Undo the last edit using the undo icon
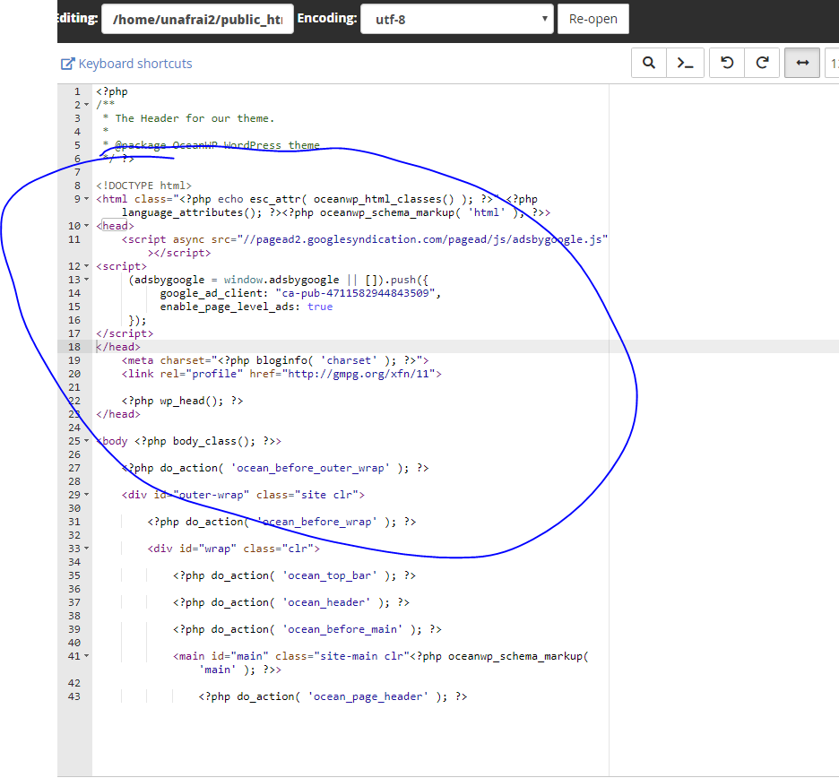This screenshot has height=778, width=839. tap(726, 63)
